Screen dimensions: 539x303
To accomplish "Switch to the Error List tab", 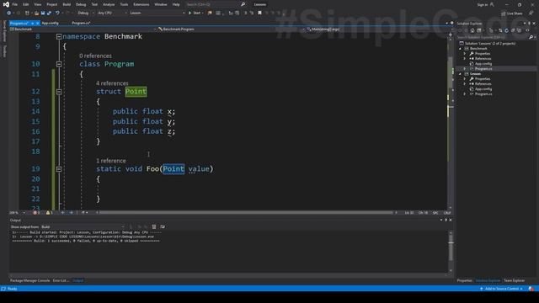I will [x=61, y=280].
